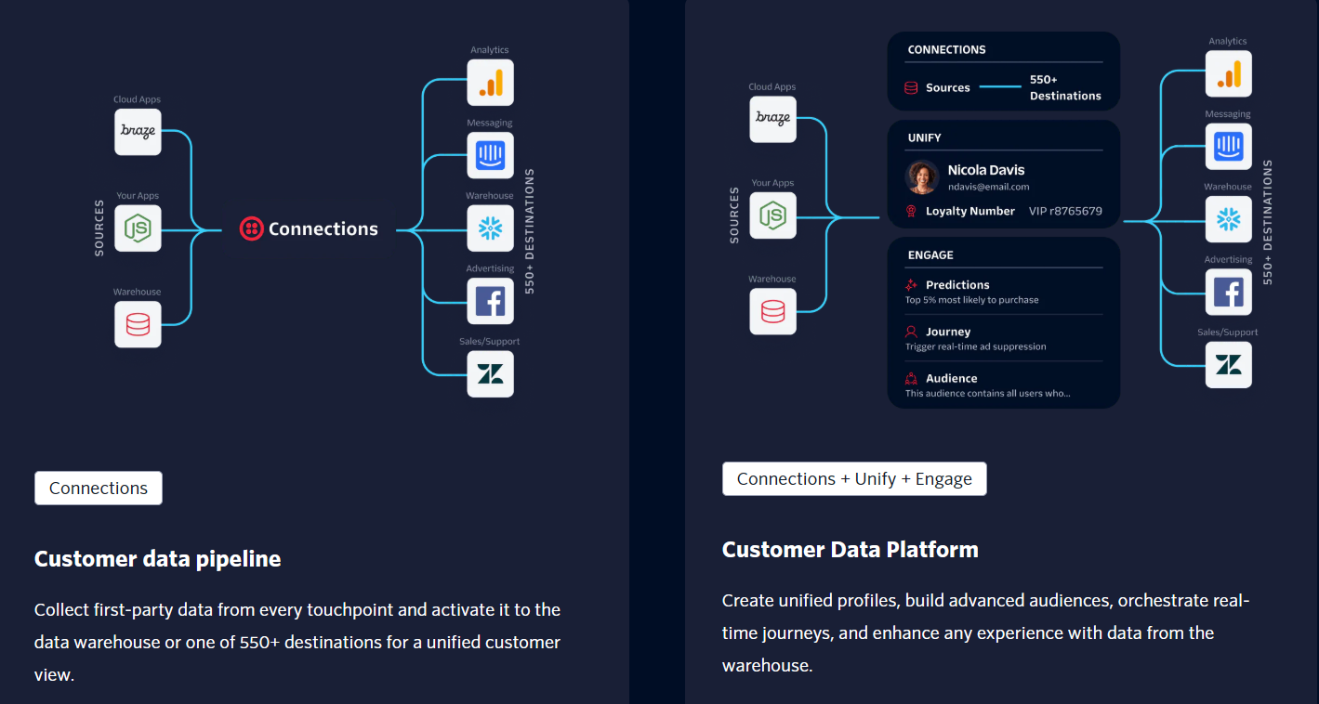Click the 'Collect first-party data' description paragraph

pyautogui.click(x=297, y=643)
